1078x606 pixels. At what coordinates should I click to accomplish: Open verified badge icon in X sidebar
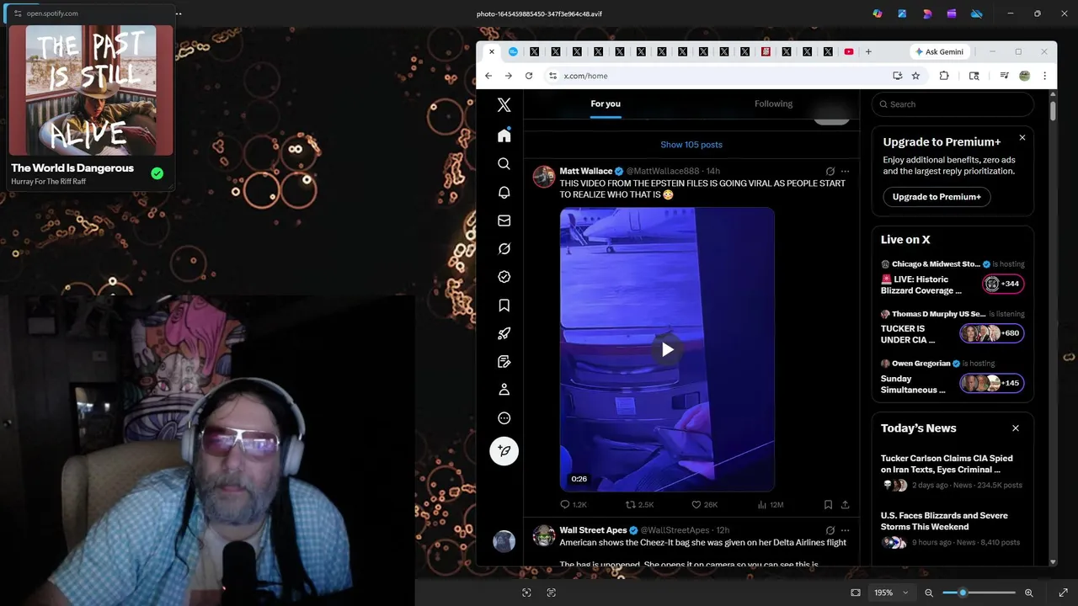(504, 277)
